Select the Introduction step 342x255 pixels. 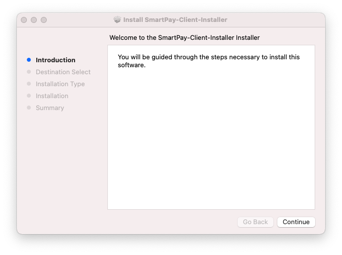coord(55,60)
